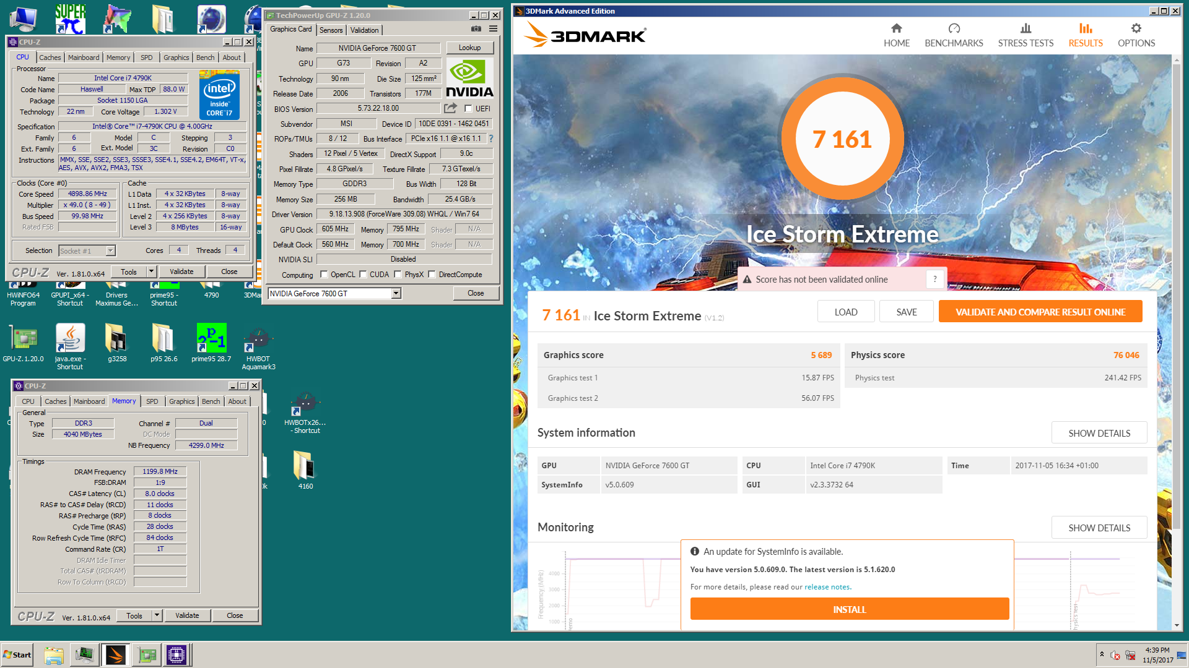Image resolution: width=1189 pixels, height=668 pixels.
Task: Click LOAD button in 3DMark
Action: coord(846,312)
